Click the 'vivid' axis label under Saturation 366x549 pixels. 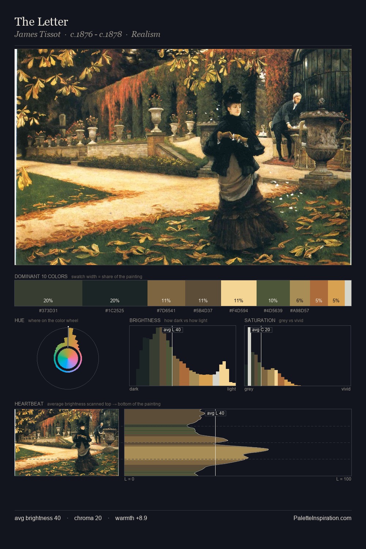tap(346, 389)
